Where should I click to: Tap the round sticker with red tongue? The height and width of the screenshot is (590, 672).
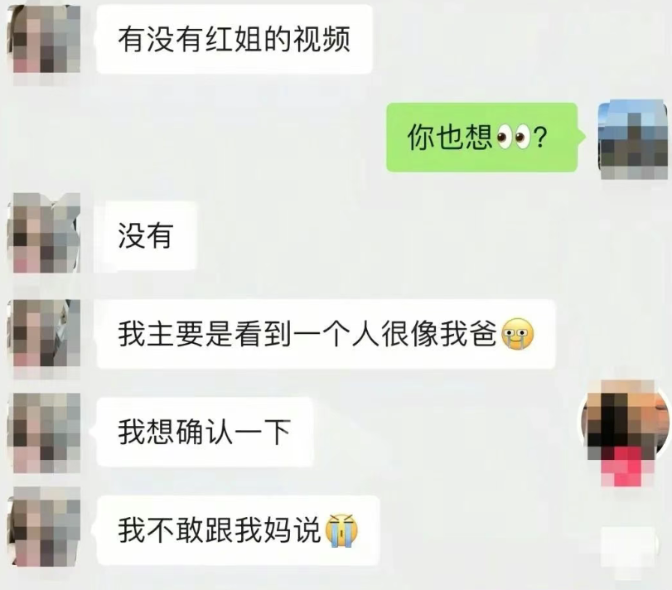click(x=625, y=432)
